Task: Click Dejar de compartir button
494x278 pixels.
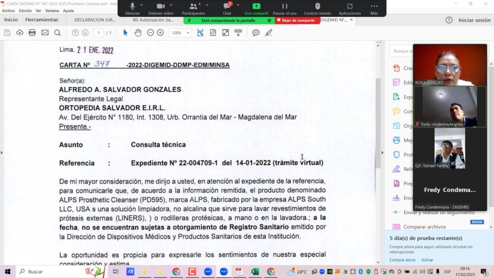Action: pos(297,20)
